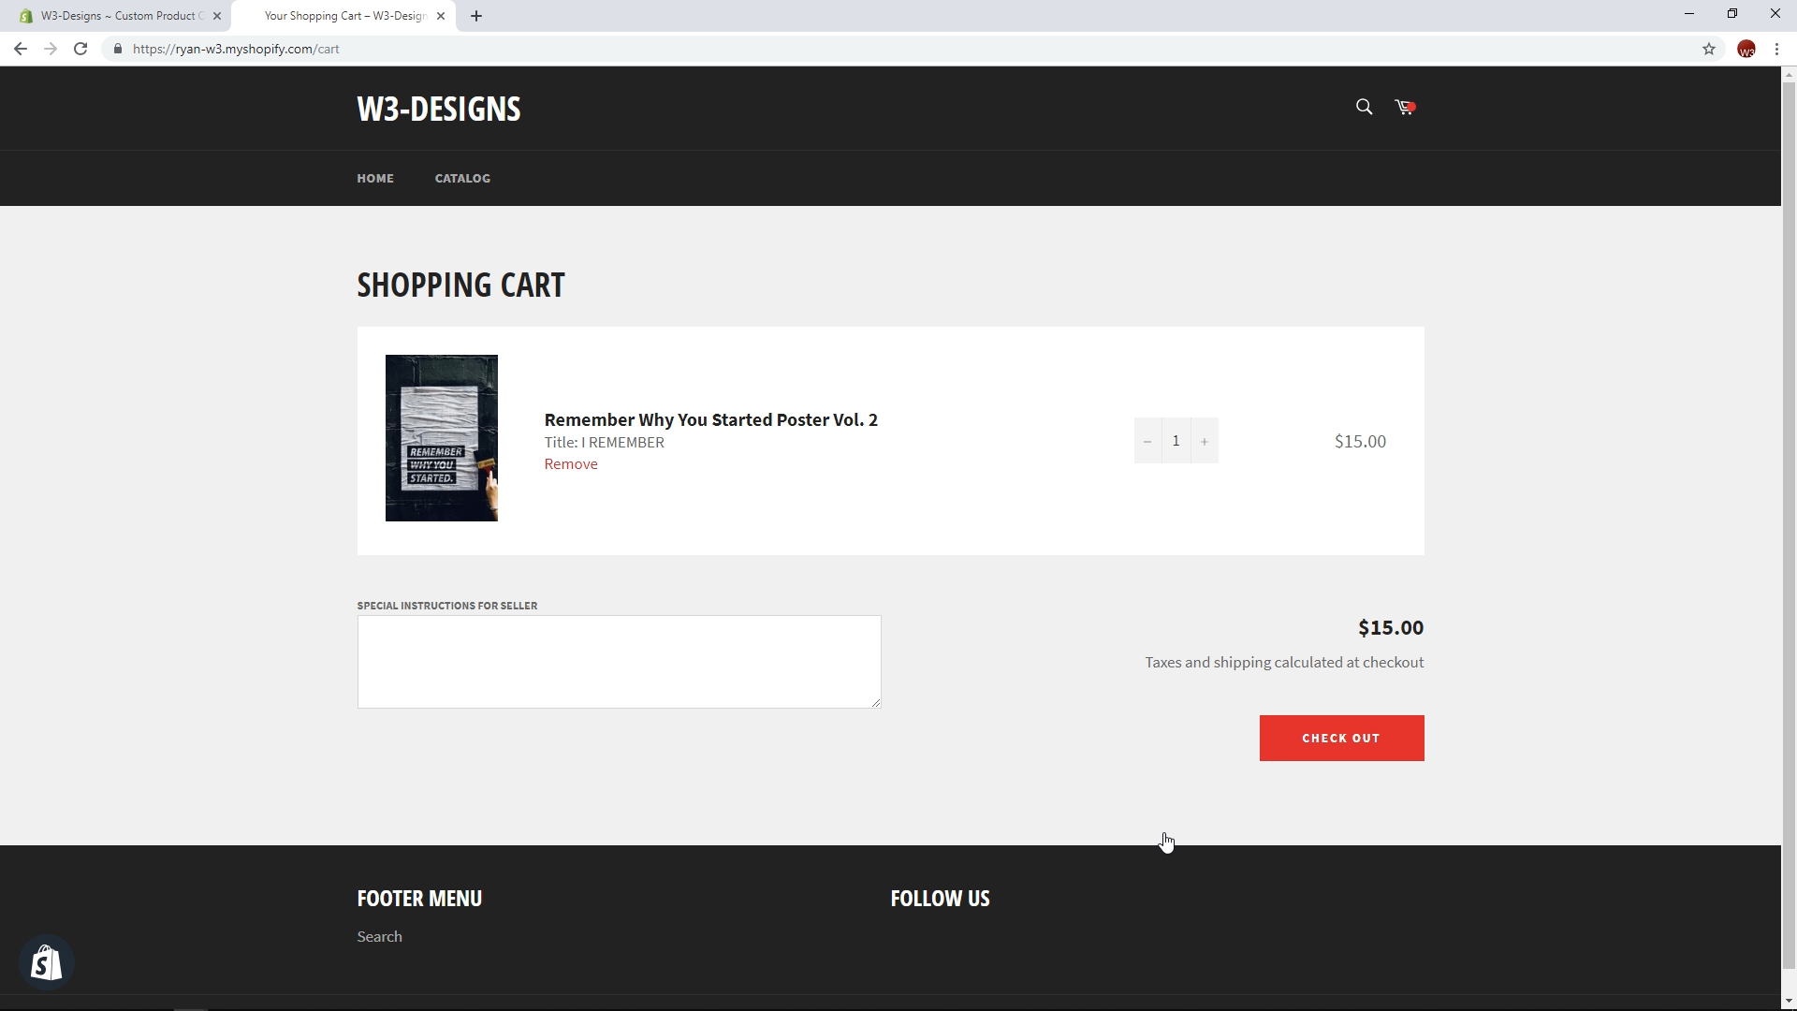Minimize the browser window

coord(1688,14)
